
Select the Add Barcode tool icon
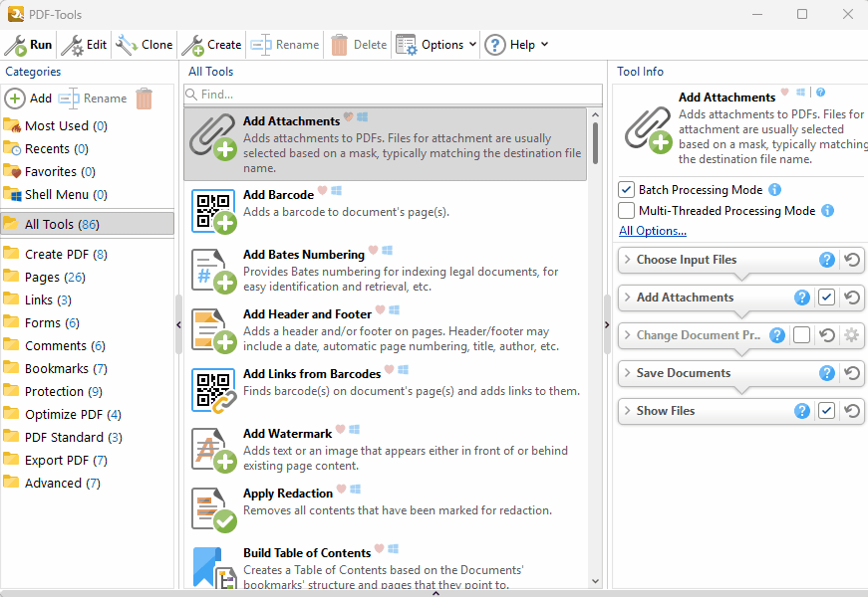tap(213, 212)
